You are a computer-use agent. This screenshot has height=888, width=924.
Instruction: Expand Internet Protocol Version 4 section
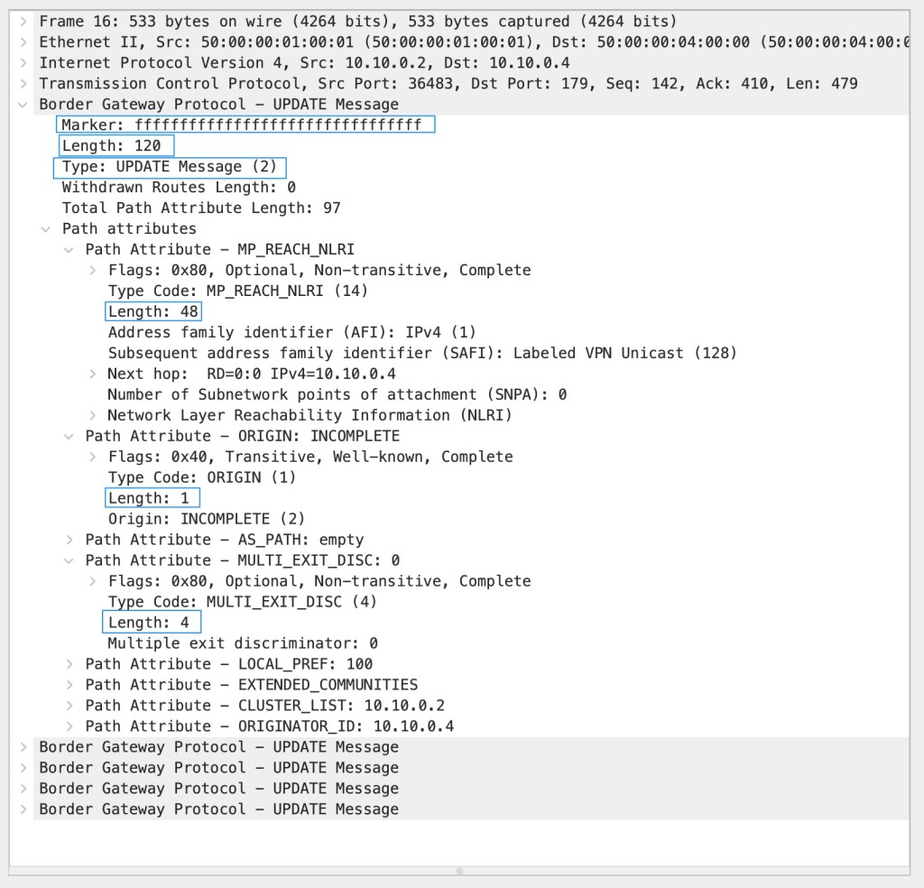click(23, 62)
